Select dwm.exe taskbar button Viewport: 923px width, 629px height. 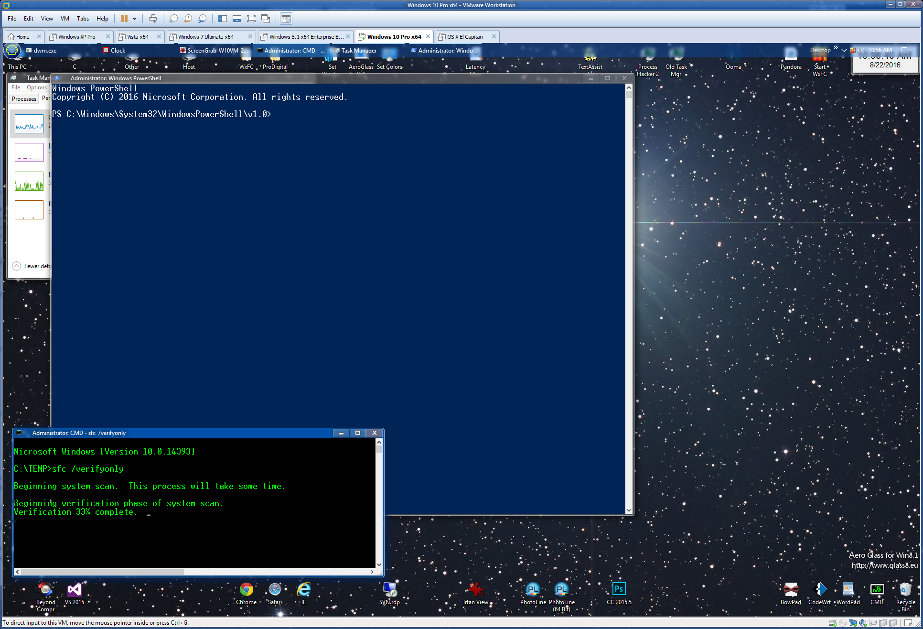(x=45, y=50)
